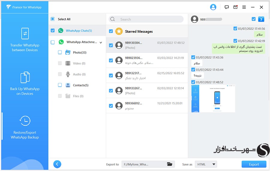Select the Contacts(5) category label
The height and width of the screenshot is (171, 270).
[81, 85]
